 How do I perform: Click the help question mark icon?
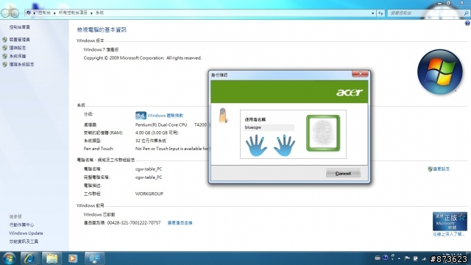click(467, 23)
